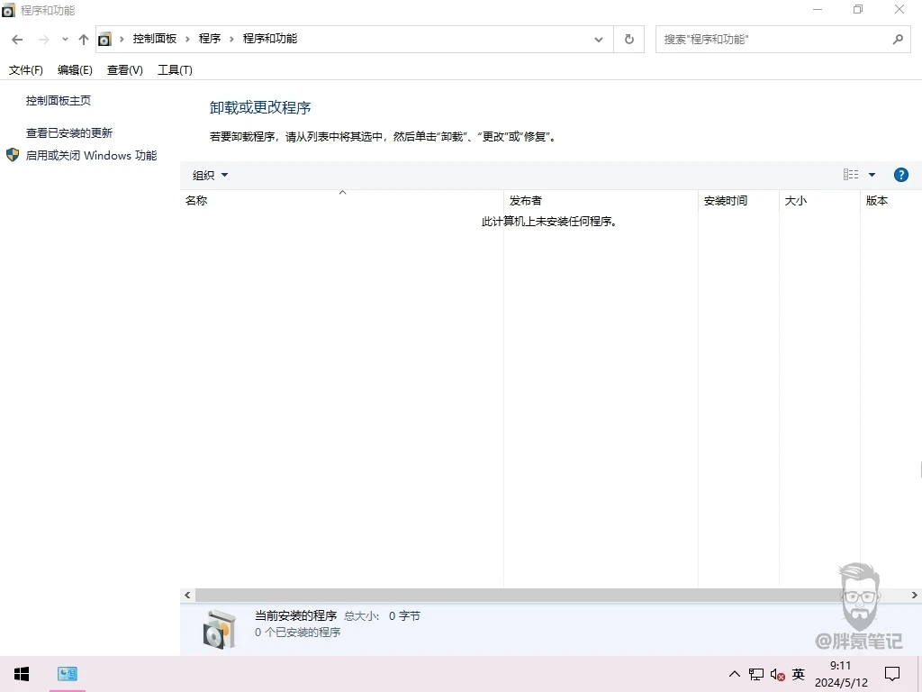The image size is (922, 692).
Task: Sort by the 大小 column header
Action: (x=820, y=201)
